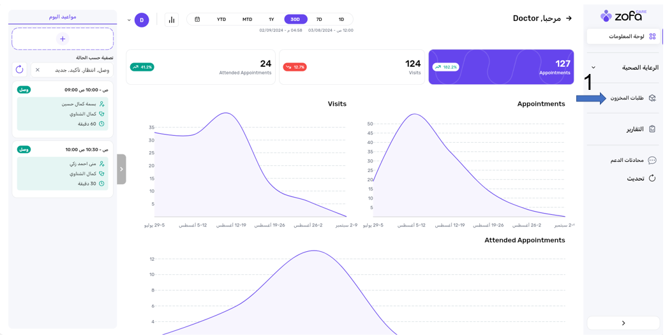Open the dropdown arrow beside user avatar
Viewport: 665px width, 336px height.
129,20
